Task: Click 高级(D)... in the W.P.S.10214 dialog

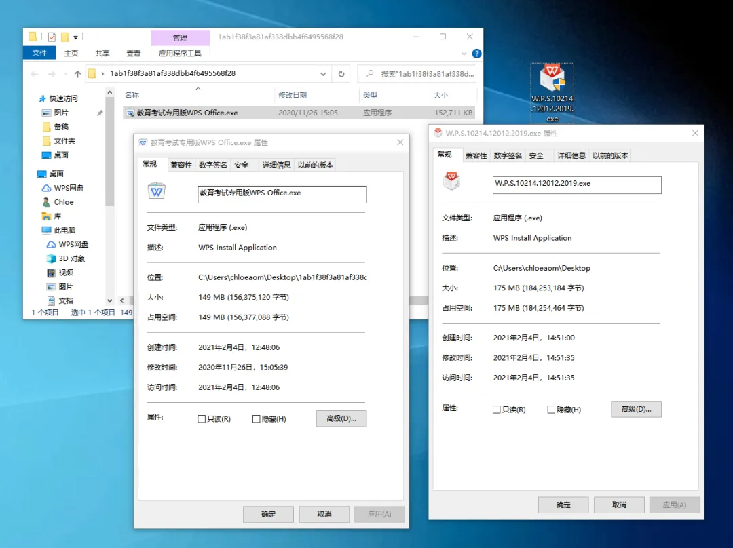Action: 636,409
